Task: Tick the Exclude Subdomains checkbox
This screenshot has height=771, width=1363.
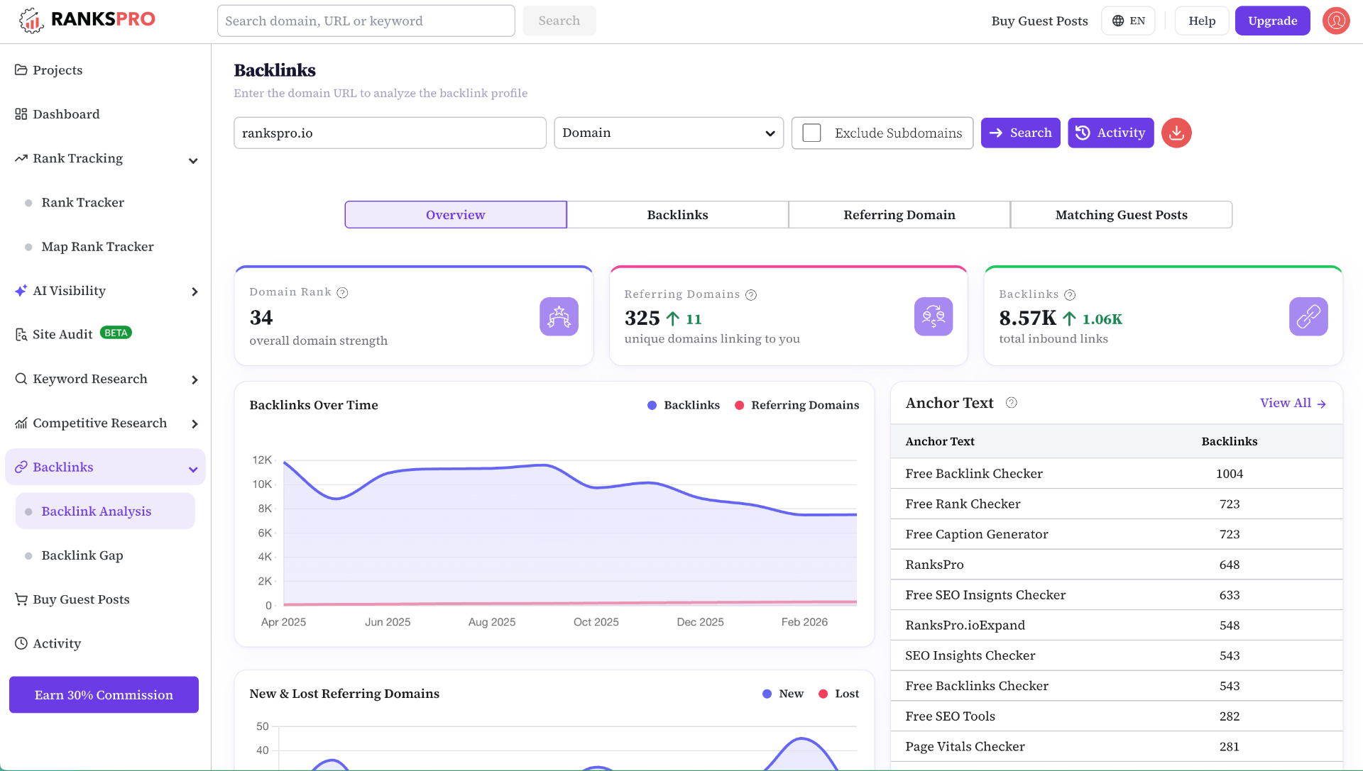Action: [811, 133]
